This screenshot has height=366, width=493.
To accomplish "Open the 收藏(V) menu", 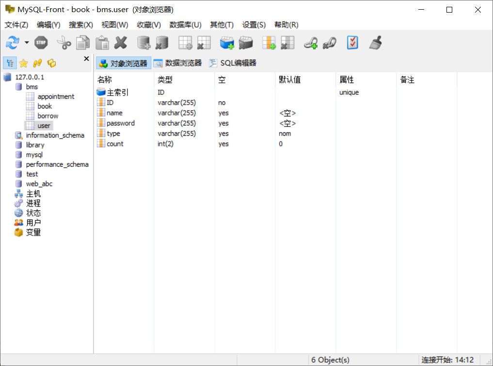I will click(x=149, y=25).
